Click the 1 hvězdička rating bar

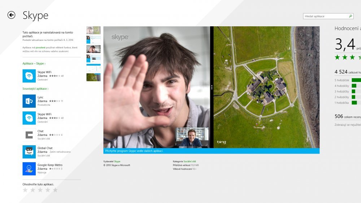click(x=355, y=102)
